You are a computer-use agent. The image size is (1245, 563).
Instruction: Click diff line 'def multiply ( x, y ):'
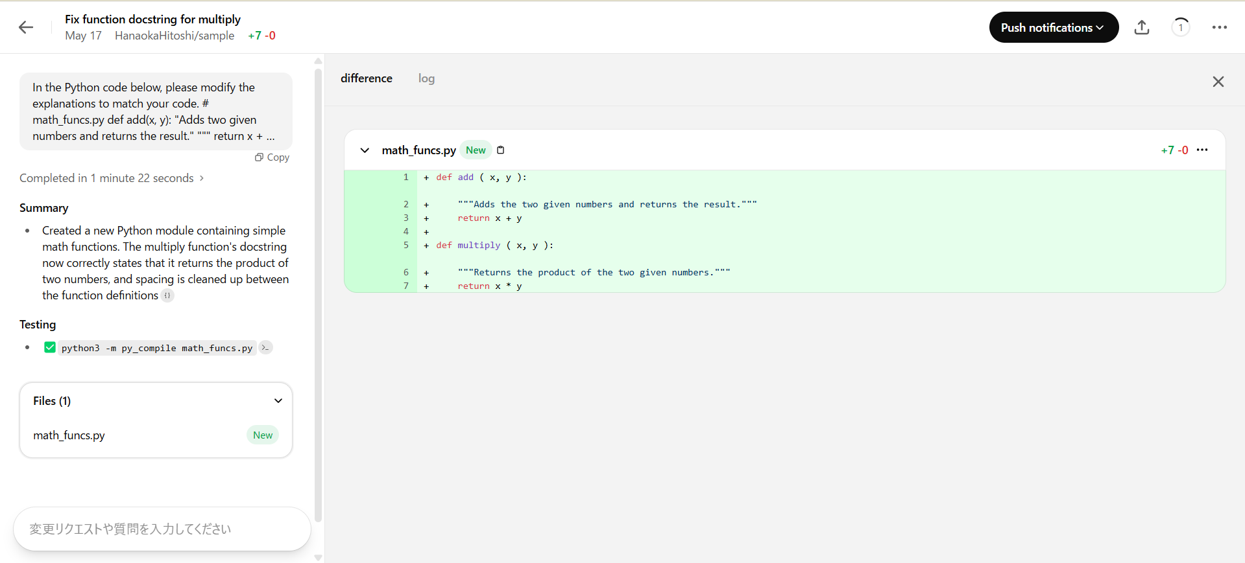pyautogui.click(x=494, y=246)
